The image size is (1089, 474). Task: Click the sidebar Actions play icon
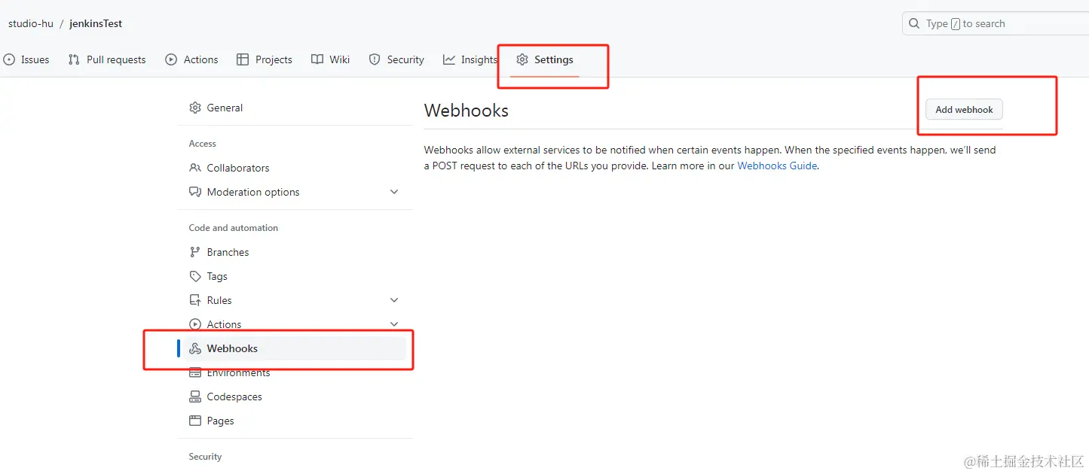pyautogui.click(x=195, y=324)
